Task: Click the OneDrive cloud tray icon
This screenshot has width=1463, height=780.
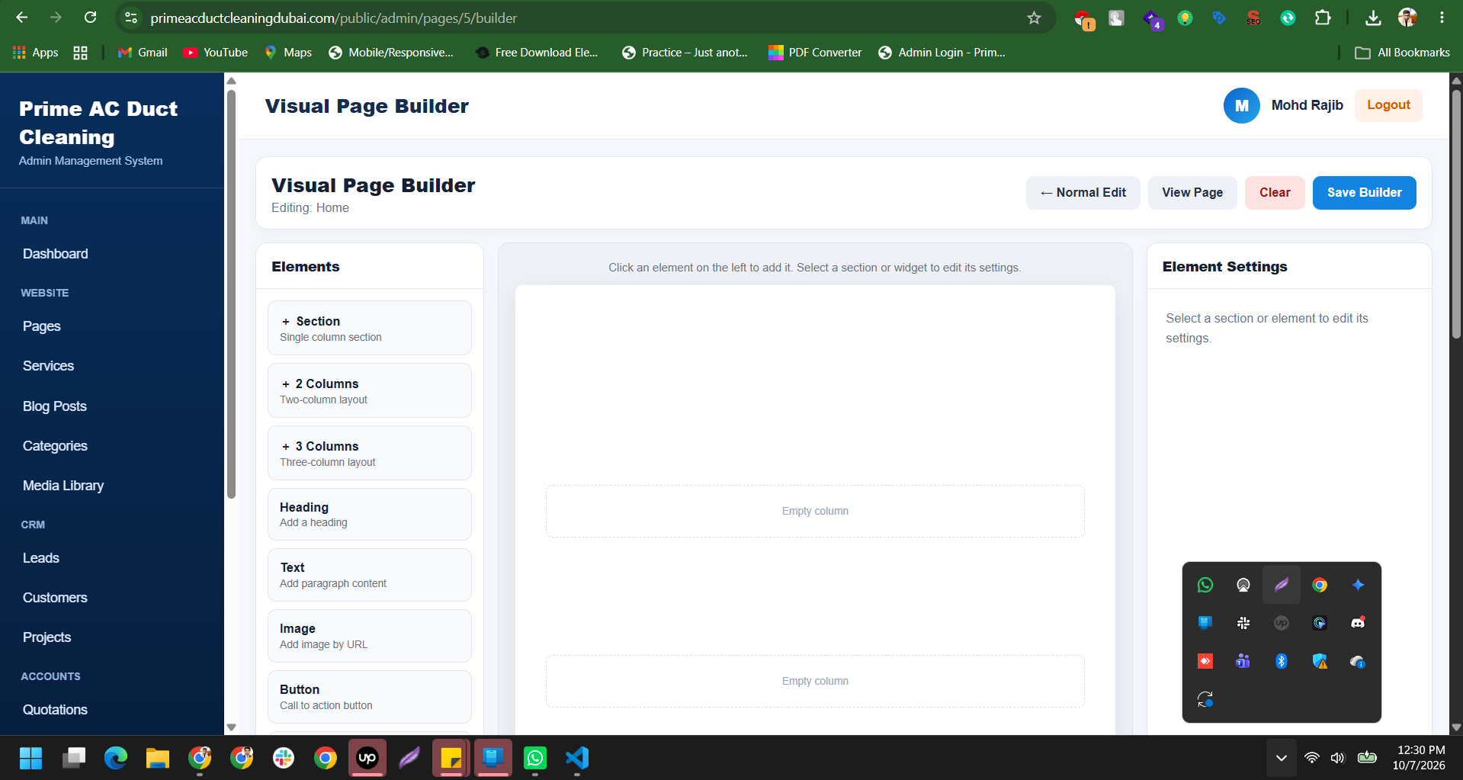Action: (1358, 661)
